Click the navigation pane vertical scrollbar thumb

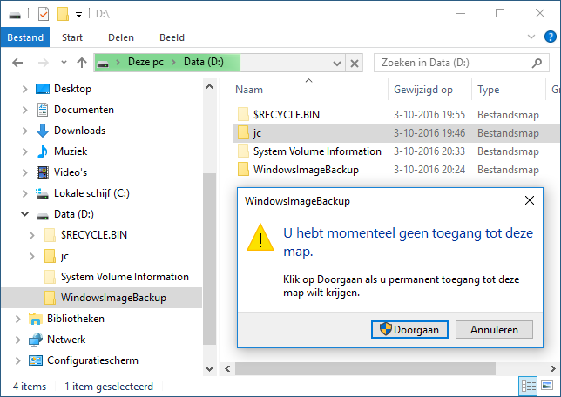click(x=210, y=259)
